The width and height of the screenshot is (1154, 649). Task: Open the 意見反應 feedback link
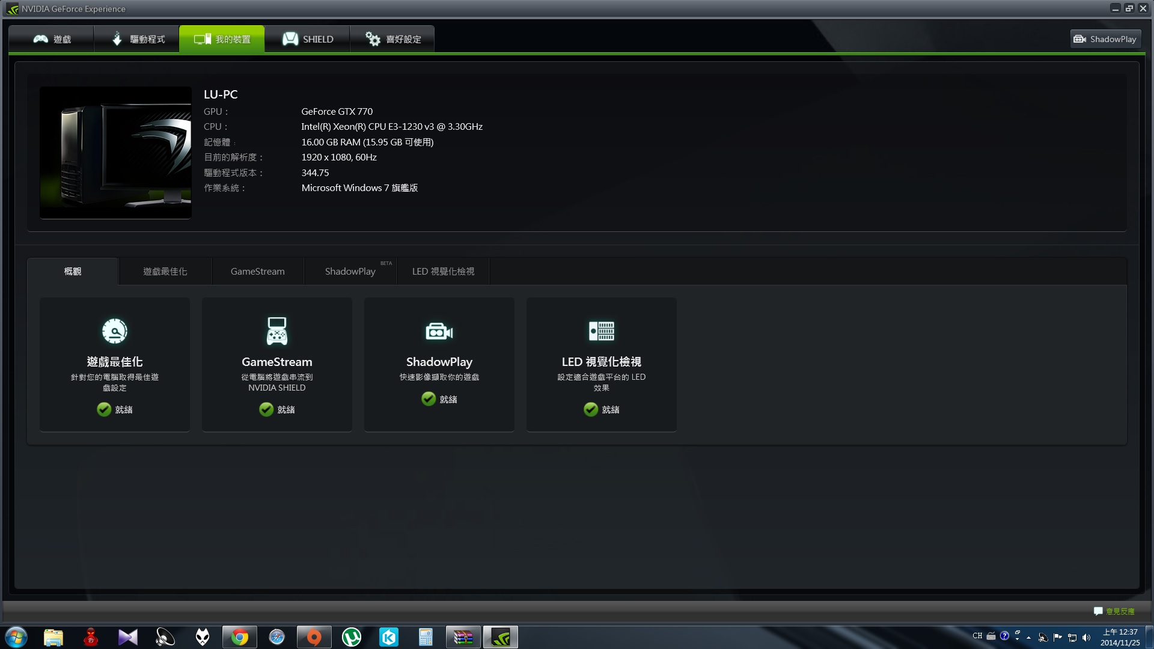1120,611
